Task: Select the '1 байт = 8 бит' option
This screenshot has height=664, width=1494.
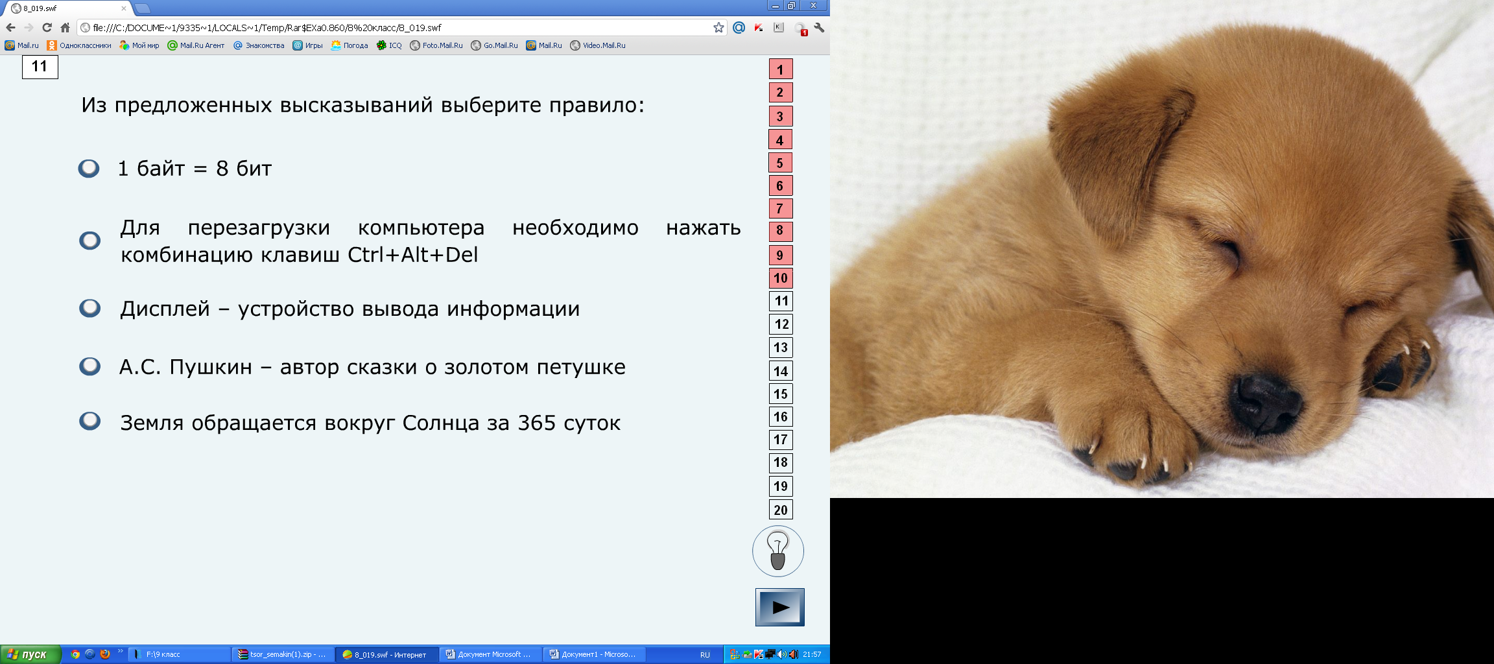Action: pos(89,169)
